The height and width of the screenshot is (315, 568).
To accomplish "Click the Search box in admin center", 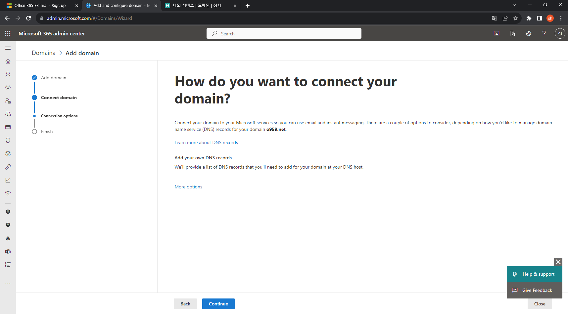I will pos(284,33).
